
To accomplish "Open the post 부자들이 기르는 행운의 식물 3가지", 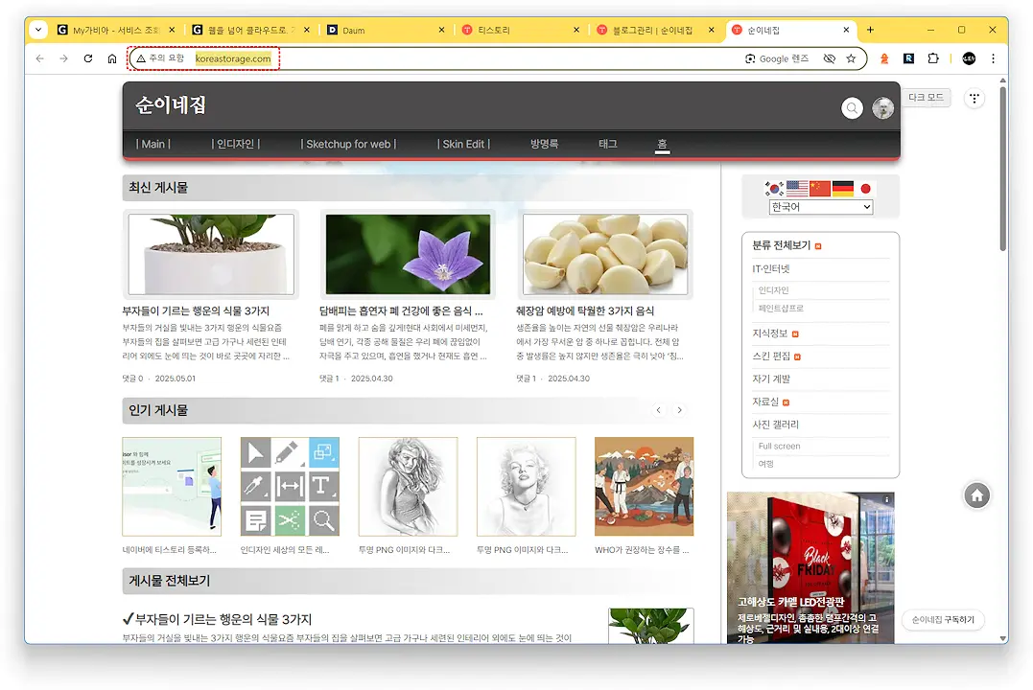I will click(x=204, y=312).
